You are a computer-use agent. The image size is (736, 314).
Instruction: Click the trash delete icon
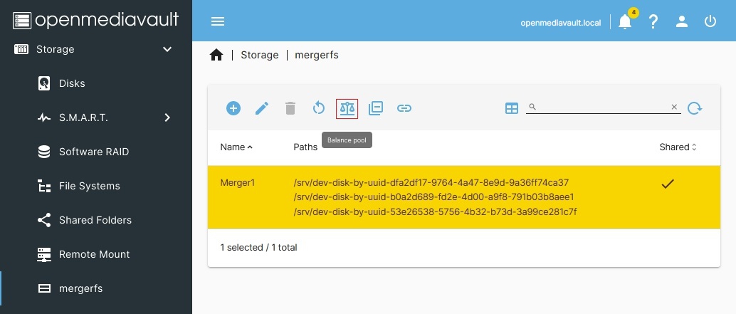coord(290,108)
